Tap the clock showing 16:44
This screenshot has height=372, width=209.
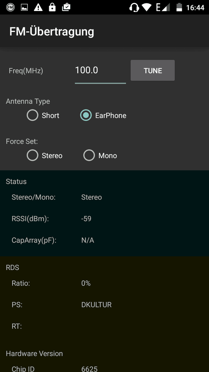tap(195, 8)
